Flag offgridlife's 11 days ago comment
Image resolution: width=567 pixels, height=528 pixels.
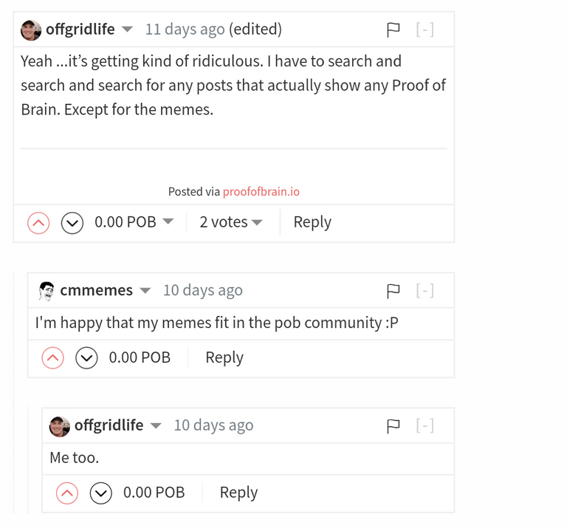(393, 30)
